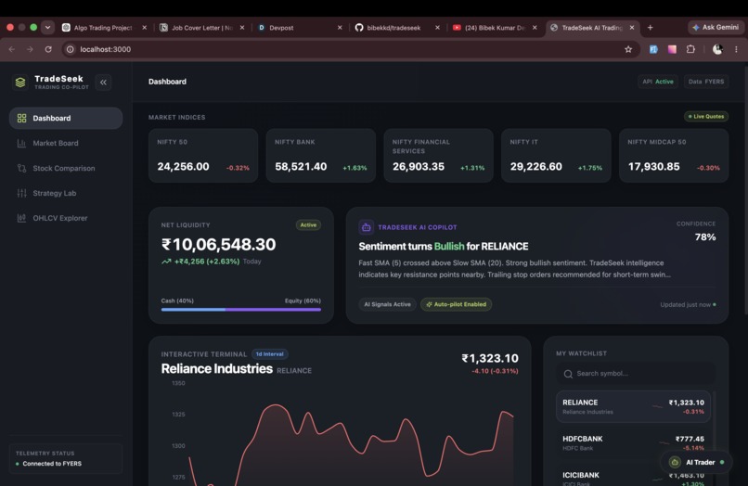
Task: Select the NIFTY BANK index card
Action: pyautogui.click(x=320, y=156)
